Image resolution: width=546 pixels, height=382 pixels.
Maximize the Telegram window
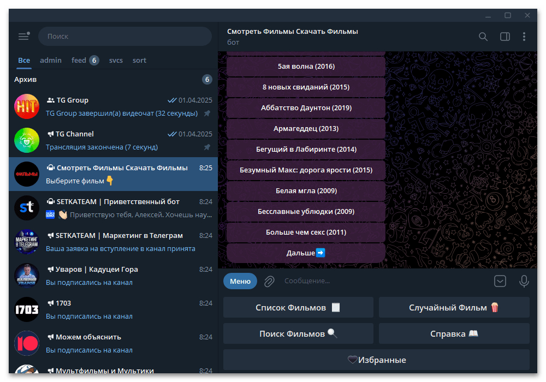[x=508, y=15]
